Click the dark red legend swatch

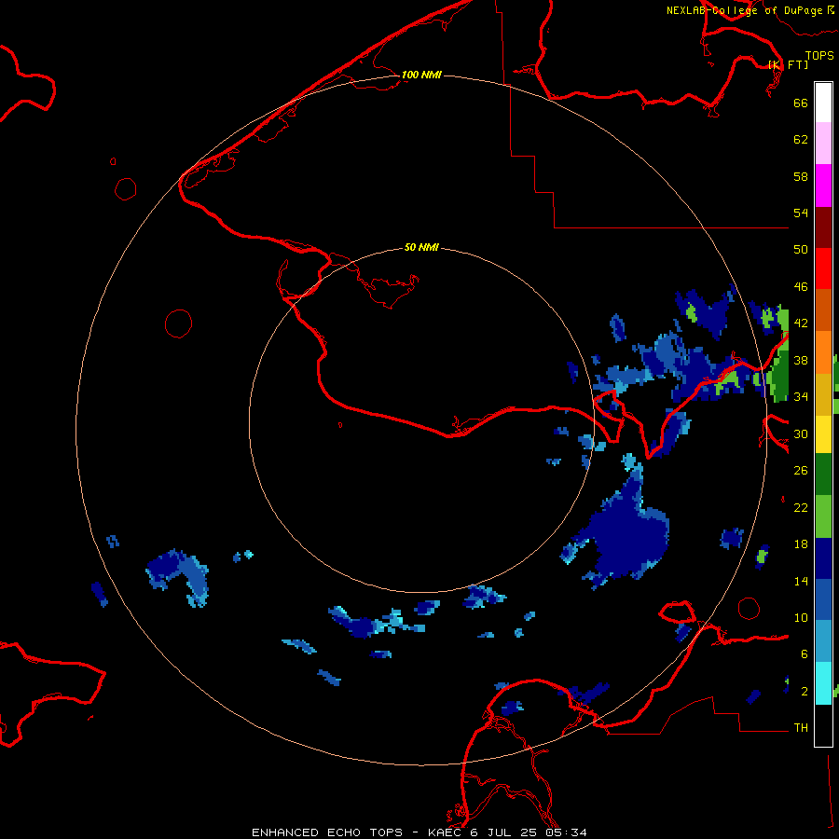(823, 227)
